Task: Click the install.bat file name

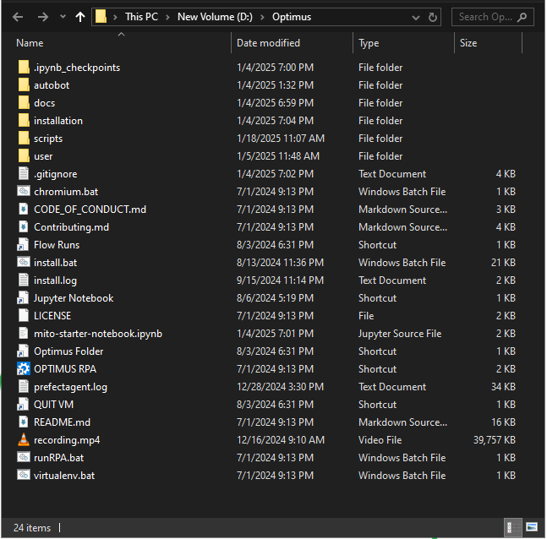Action: coord(55,263)
